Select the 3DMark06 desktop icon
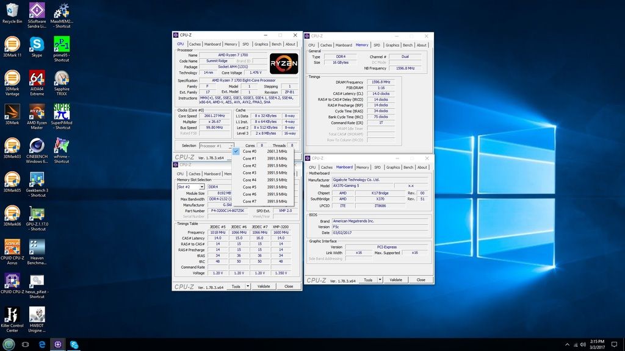Image resolution: width=625 pixels, height=351 pixels. tap(12, 216)
